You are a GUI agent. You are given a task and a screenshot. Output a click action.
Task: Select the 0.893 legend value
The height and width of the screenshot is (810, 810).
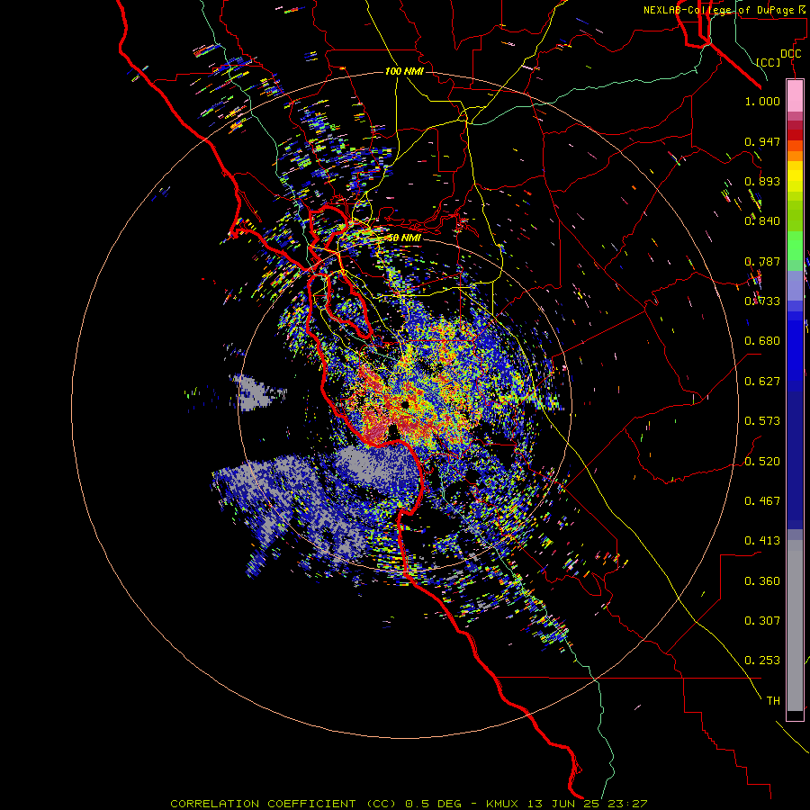(x=762, y=181)
